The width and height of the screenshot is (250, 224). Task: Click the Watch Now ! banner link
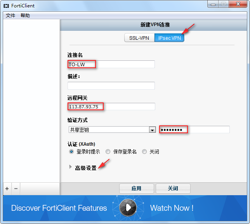(172, 208)
